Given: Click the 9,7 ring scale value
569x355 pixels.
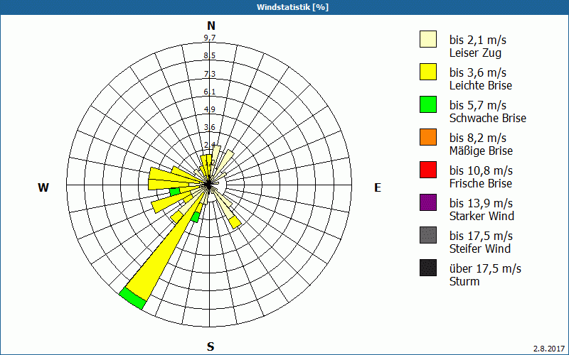Looking at the screenshot, I should [210, 38].
